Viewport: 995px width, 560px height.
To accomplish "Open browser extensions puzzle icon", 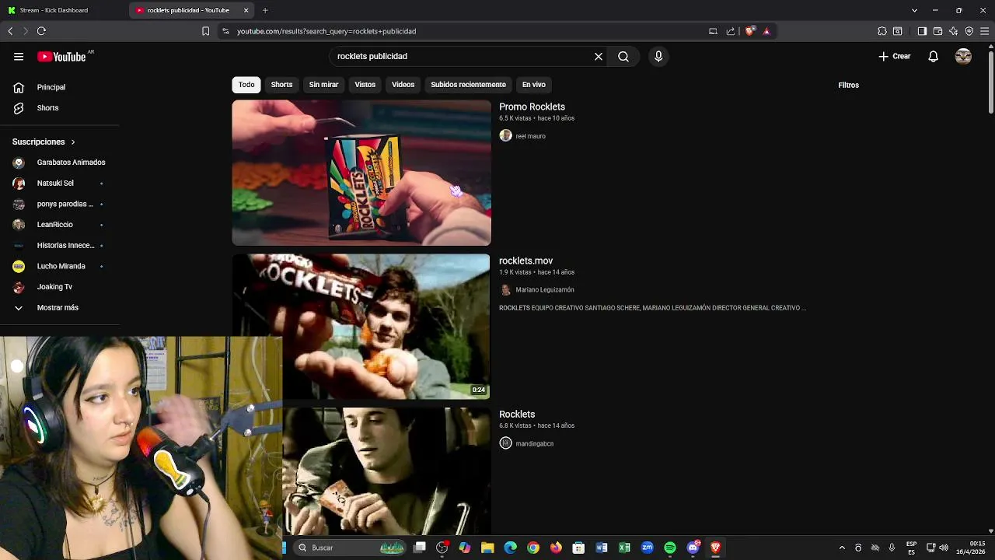I will 882,31.
